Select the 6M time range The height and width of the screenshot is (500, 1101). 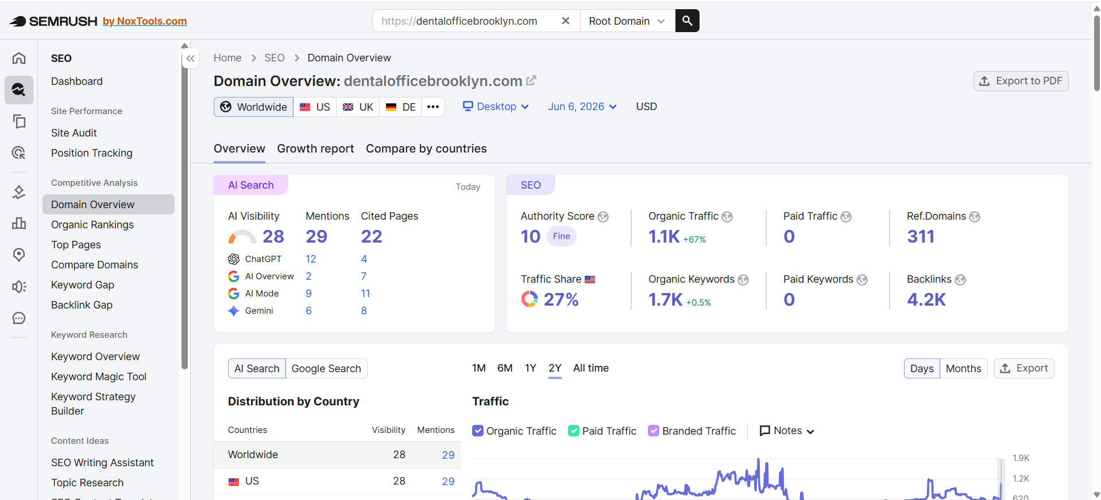505,368
